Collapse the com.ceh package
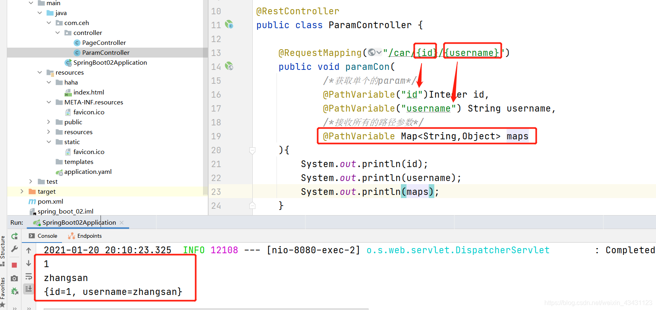The width and height of the screenshot is (656, 310). point(49,23)
